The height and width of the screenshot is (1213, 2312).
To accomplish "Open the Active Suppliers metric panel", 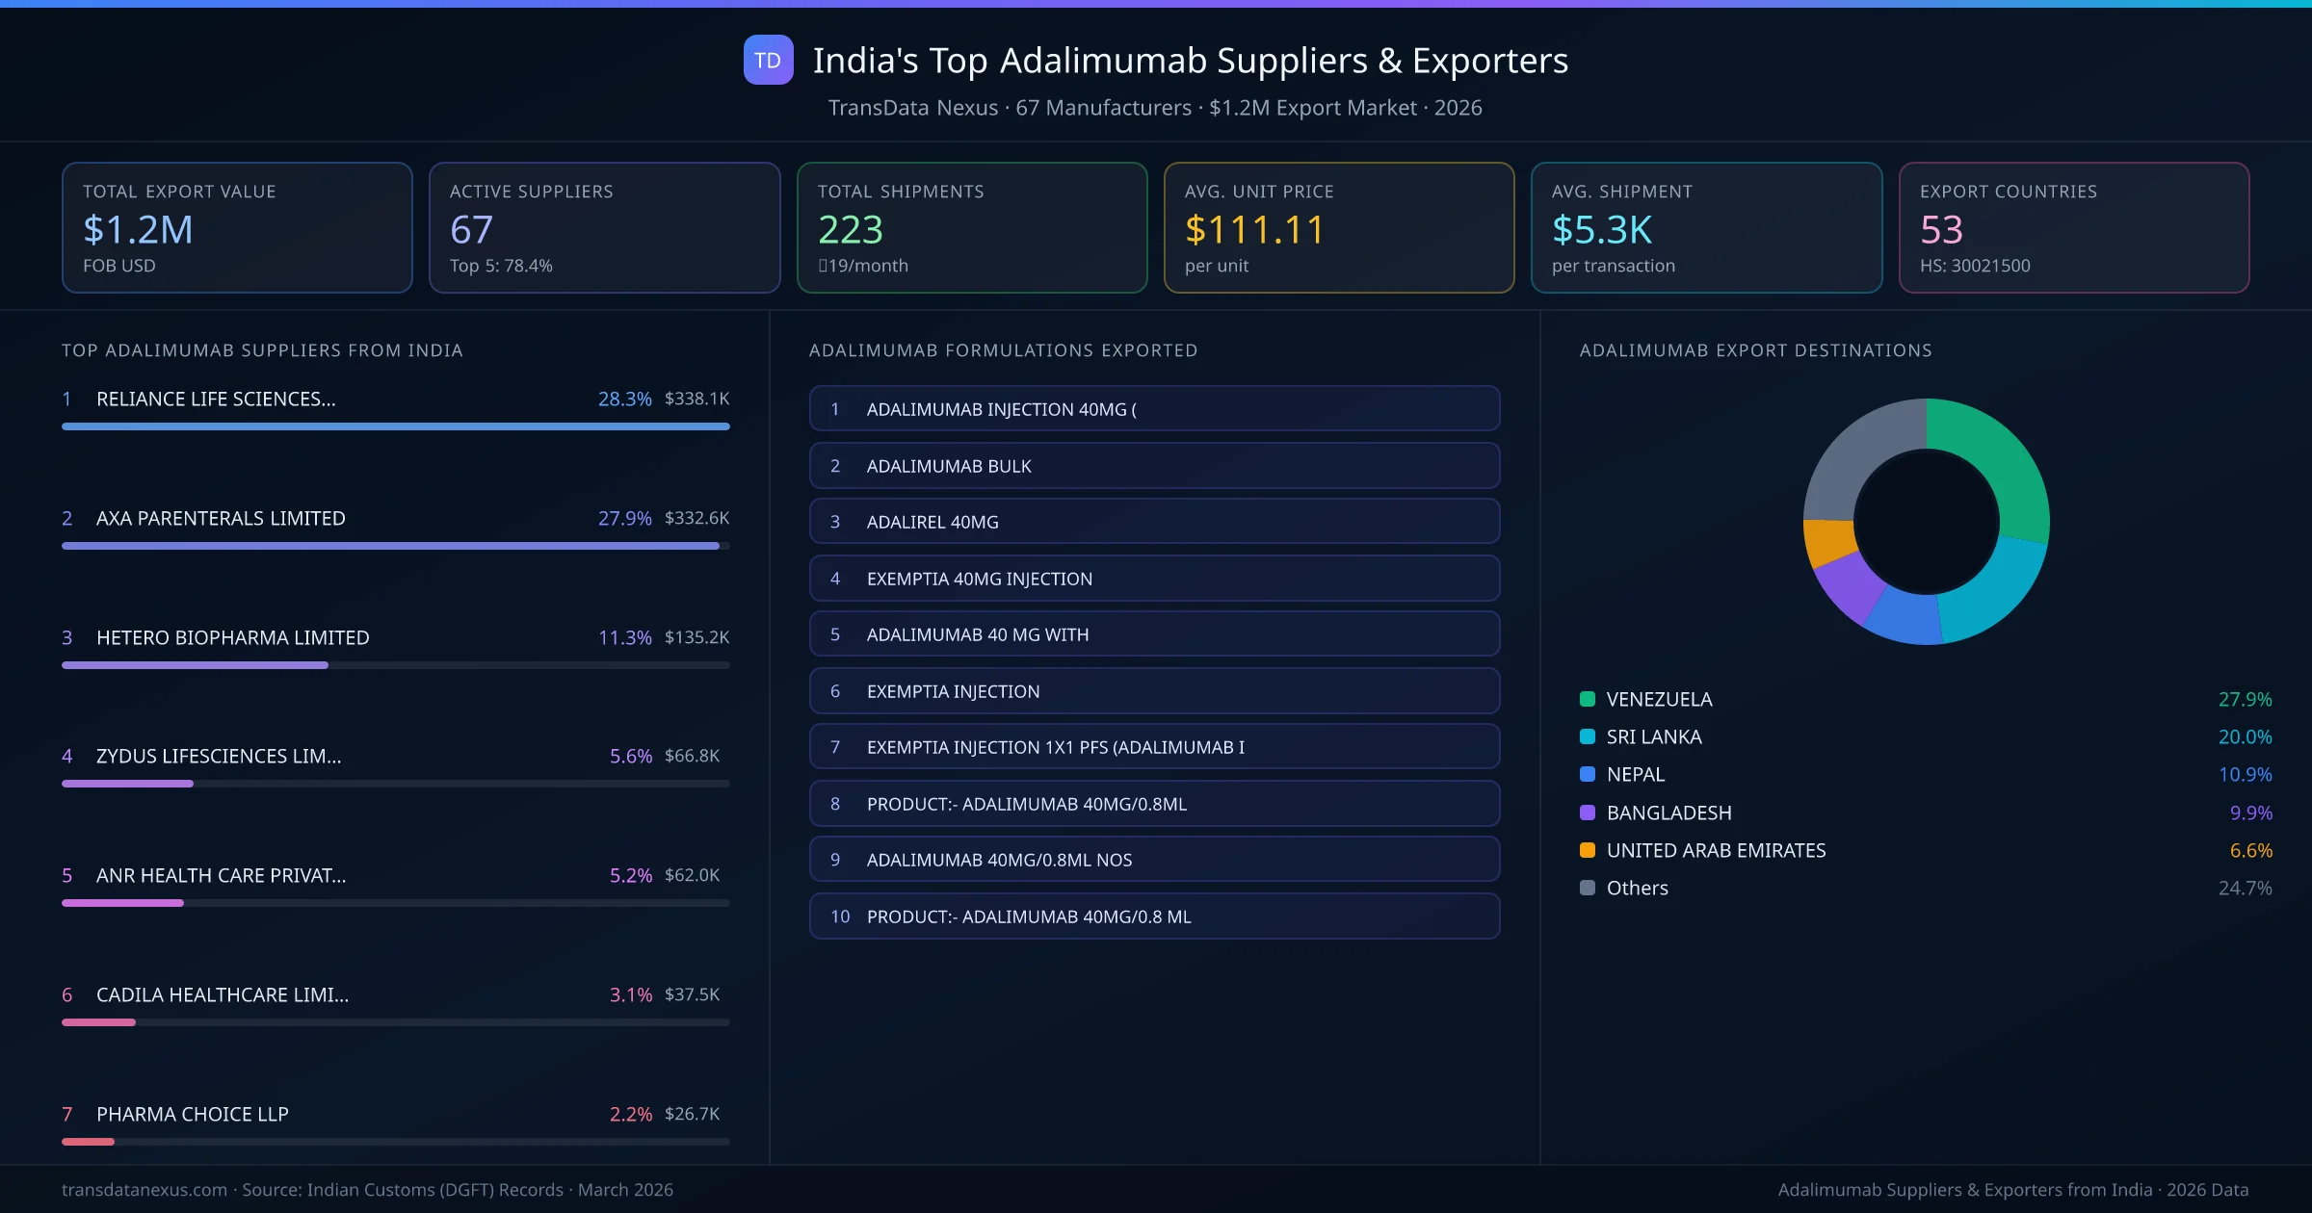I will coord(604,227).
